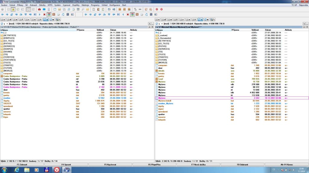Toggle colored list view mode in right panel
The image size is (309, 173).
[x=132, y=14]
